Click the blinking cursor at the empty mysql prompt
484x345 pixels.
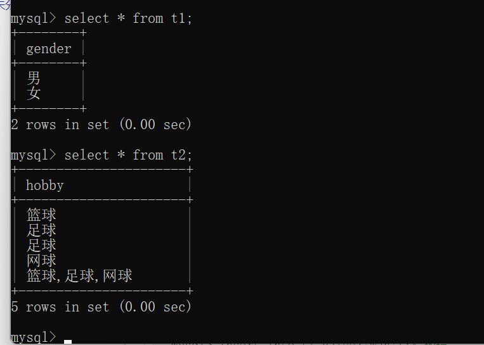[x=68, y=341]
